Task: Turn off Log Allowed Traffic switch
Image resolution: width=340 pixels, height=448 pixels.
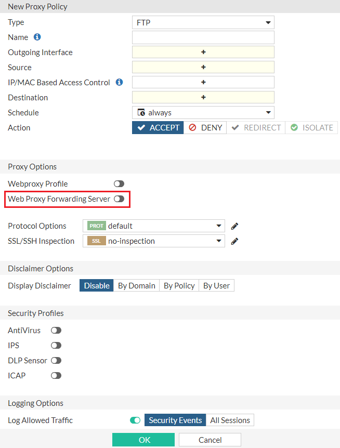Action: [x=135, y=420]
